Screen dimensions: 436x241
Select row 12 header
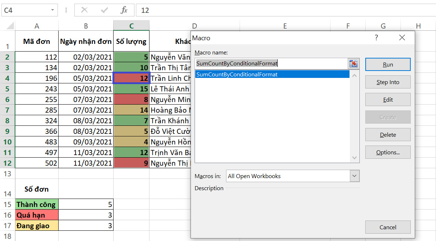(7, 163)
